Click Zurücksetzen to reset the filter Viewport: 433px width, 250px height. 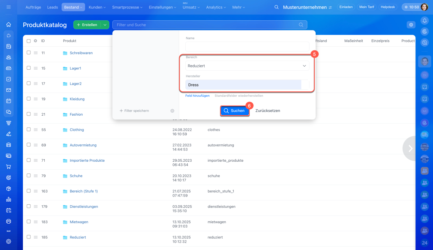(x=268, y=111)
